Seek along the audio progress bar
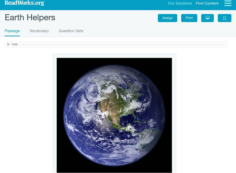Screen dimensions: 236x173 pos(122,44)
